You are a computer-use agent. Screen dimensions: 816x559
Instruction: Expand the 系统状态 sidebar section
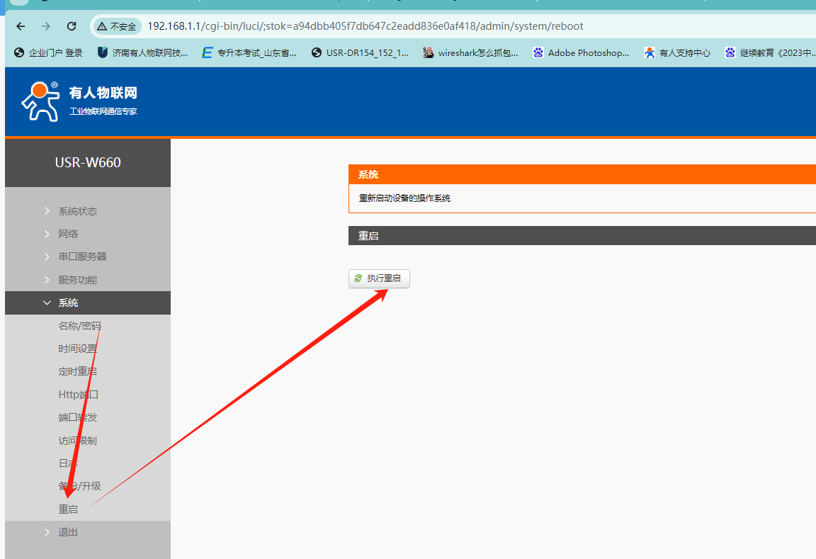[x=77, y=211]
